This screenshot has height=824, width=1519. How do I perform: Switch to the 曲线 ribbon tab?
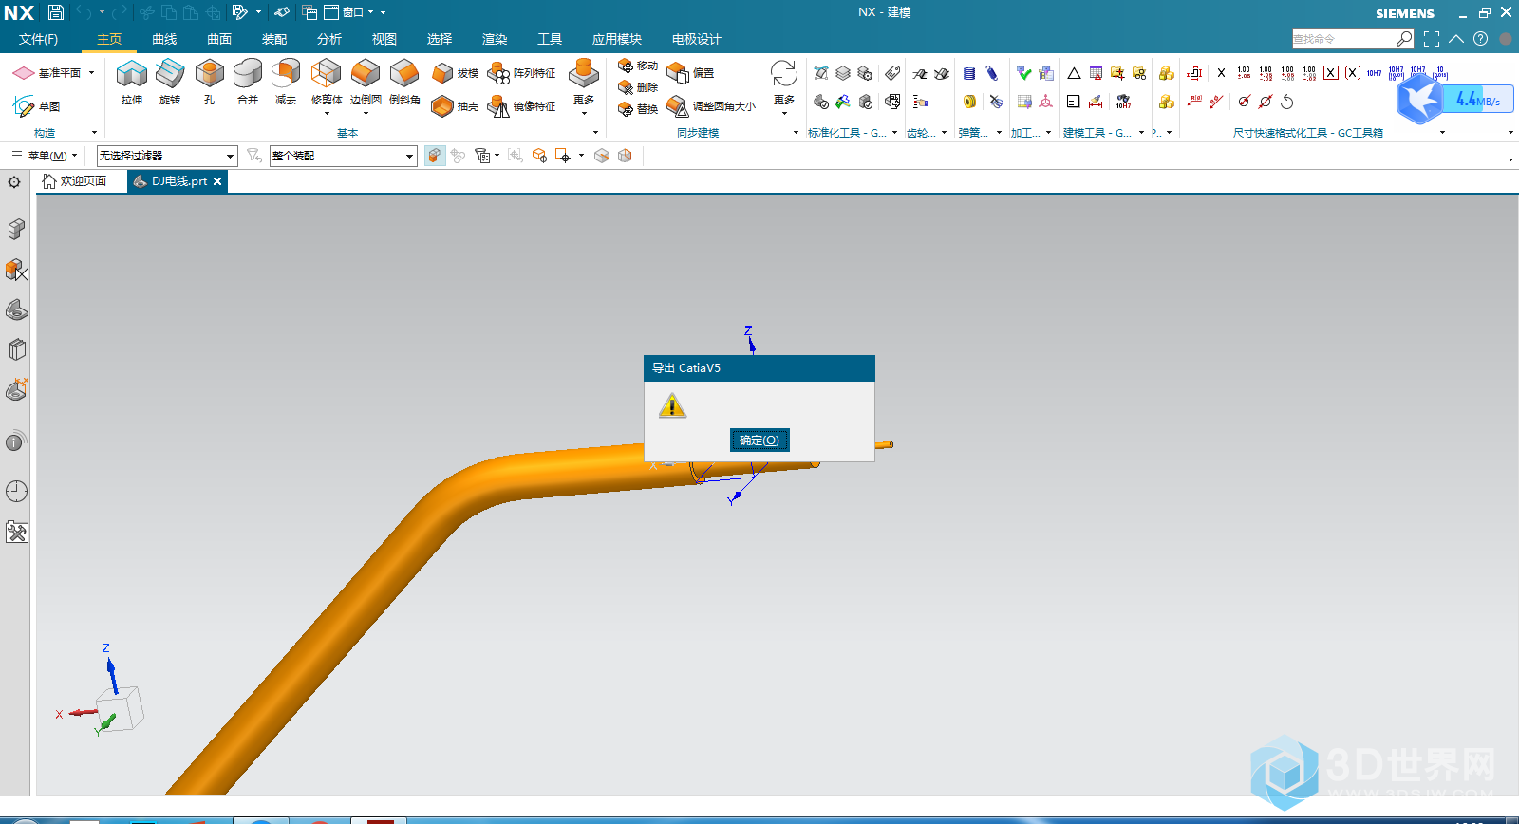tap(164, 39)
